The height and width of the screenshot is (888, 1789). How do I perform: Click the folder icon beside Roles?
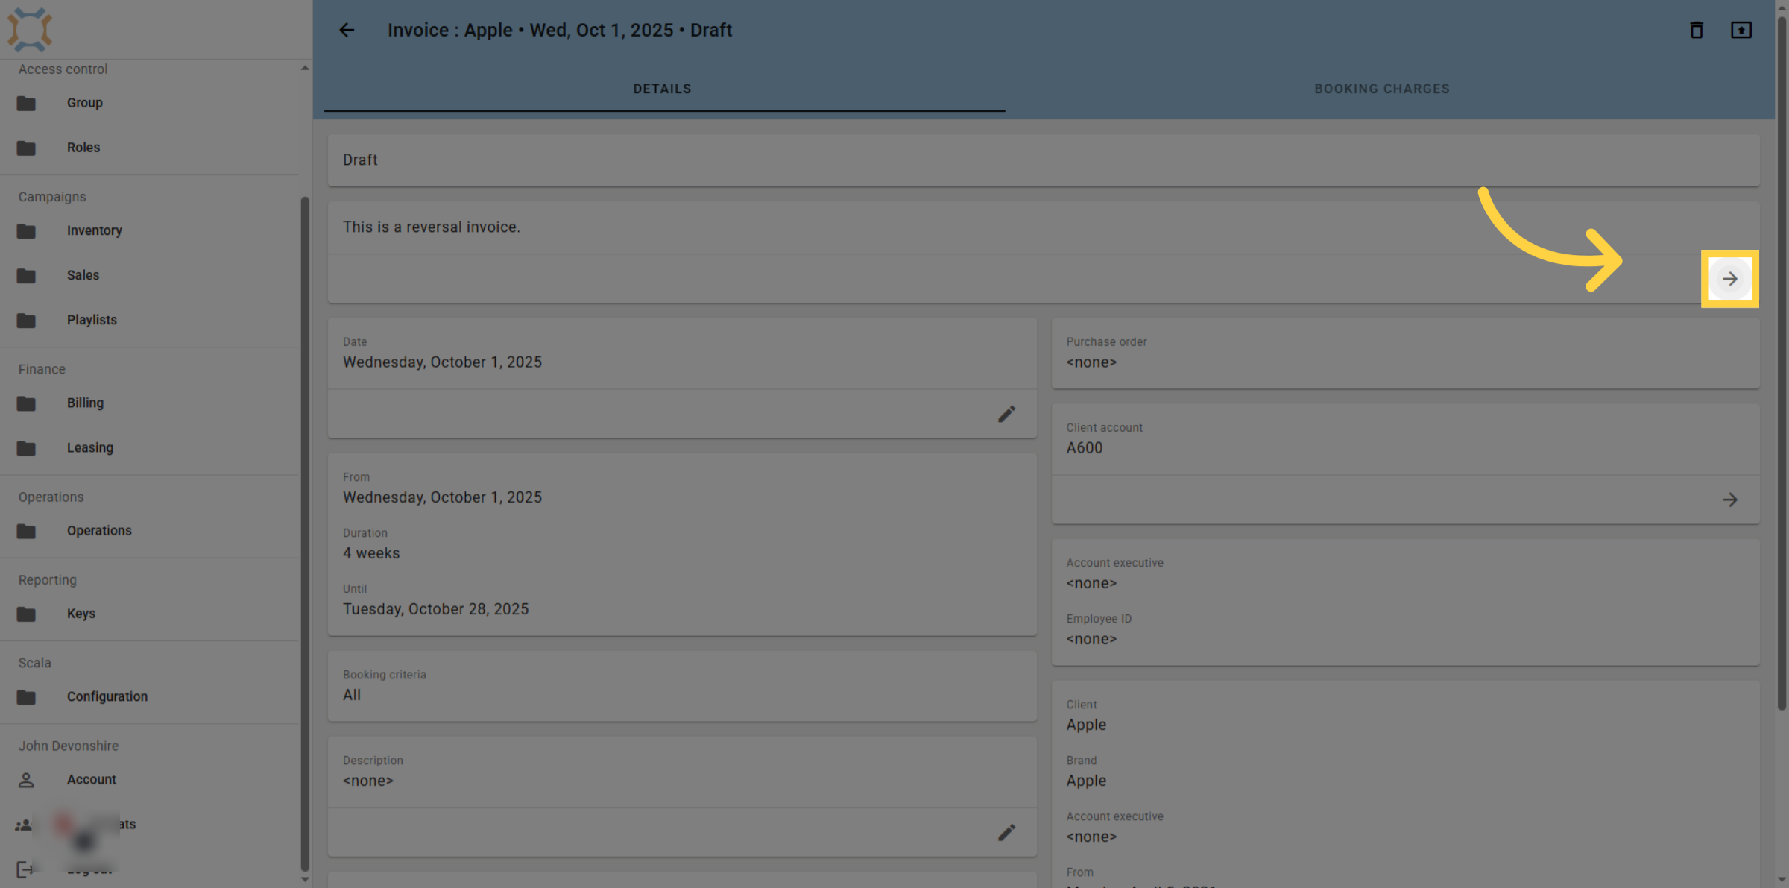click(x=26, y=148)
